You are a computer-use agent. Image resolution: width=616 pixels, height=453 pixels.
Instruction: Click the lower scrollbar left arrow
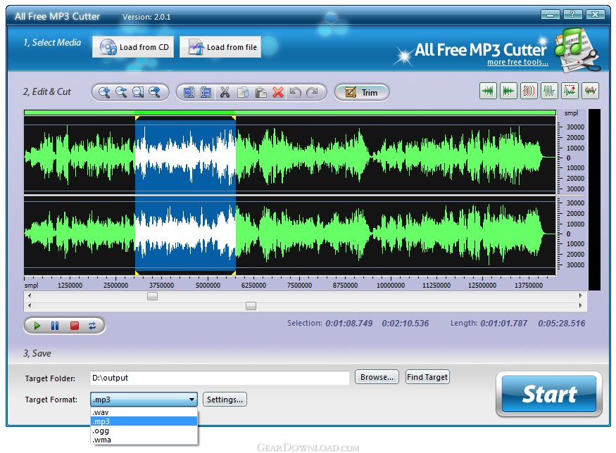click(x=30, y=305)
